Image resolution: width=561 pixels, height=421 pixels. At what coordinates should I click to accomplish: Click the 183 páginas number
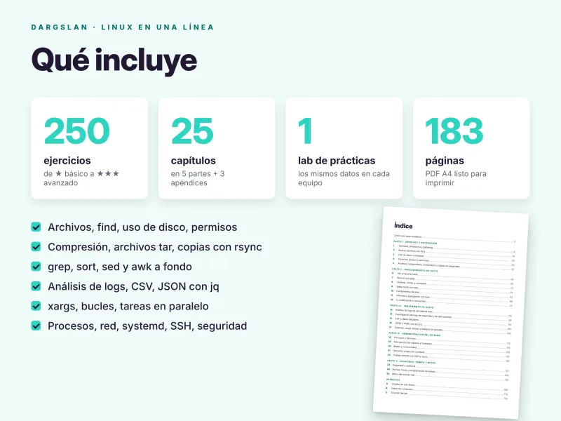[454, 131]
